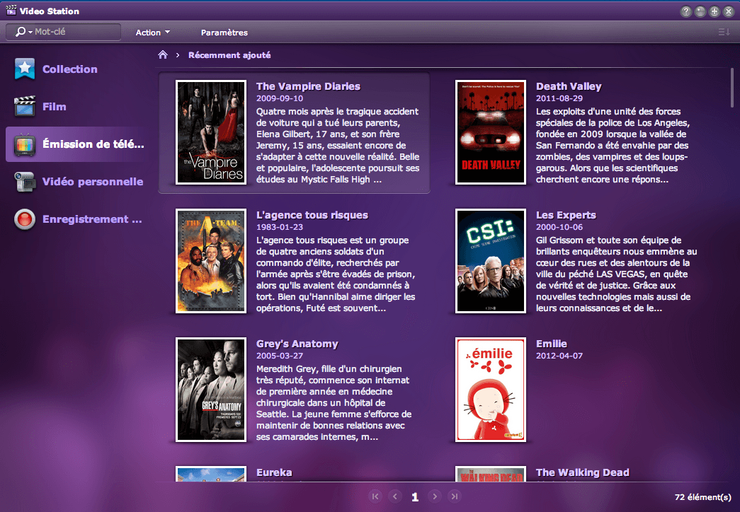Click the Emilie title
The height and width of the screenshot is (512, 740).
(551, 344)
